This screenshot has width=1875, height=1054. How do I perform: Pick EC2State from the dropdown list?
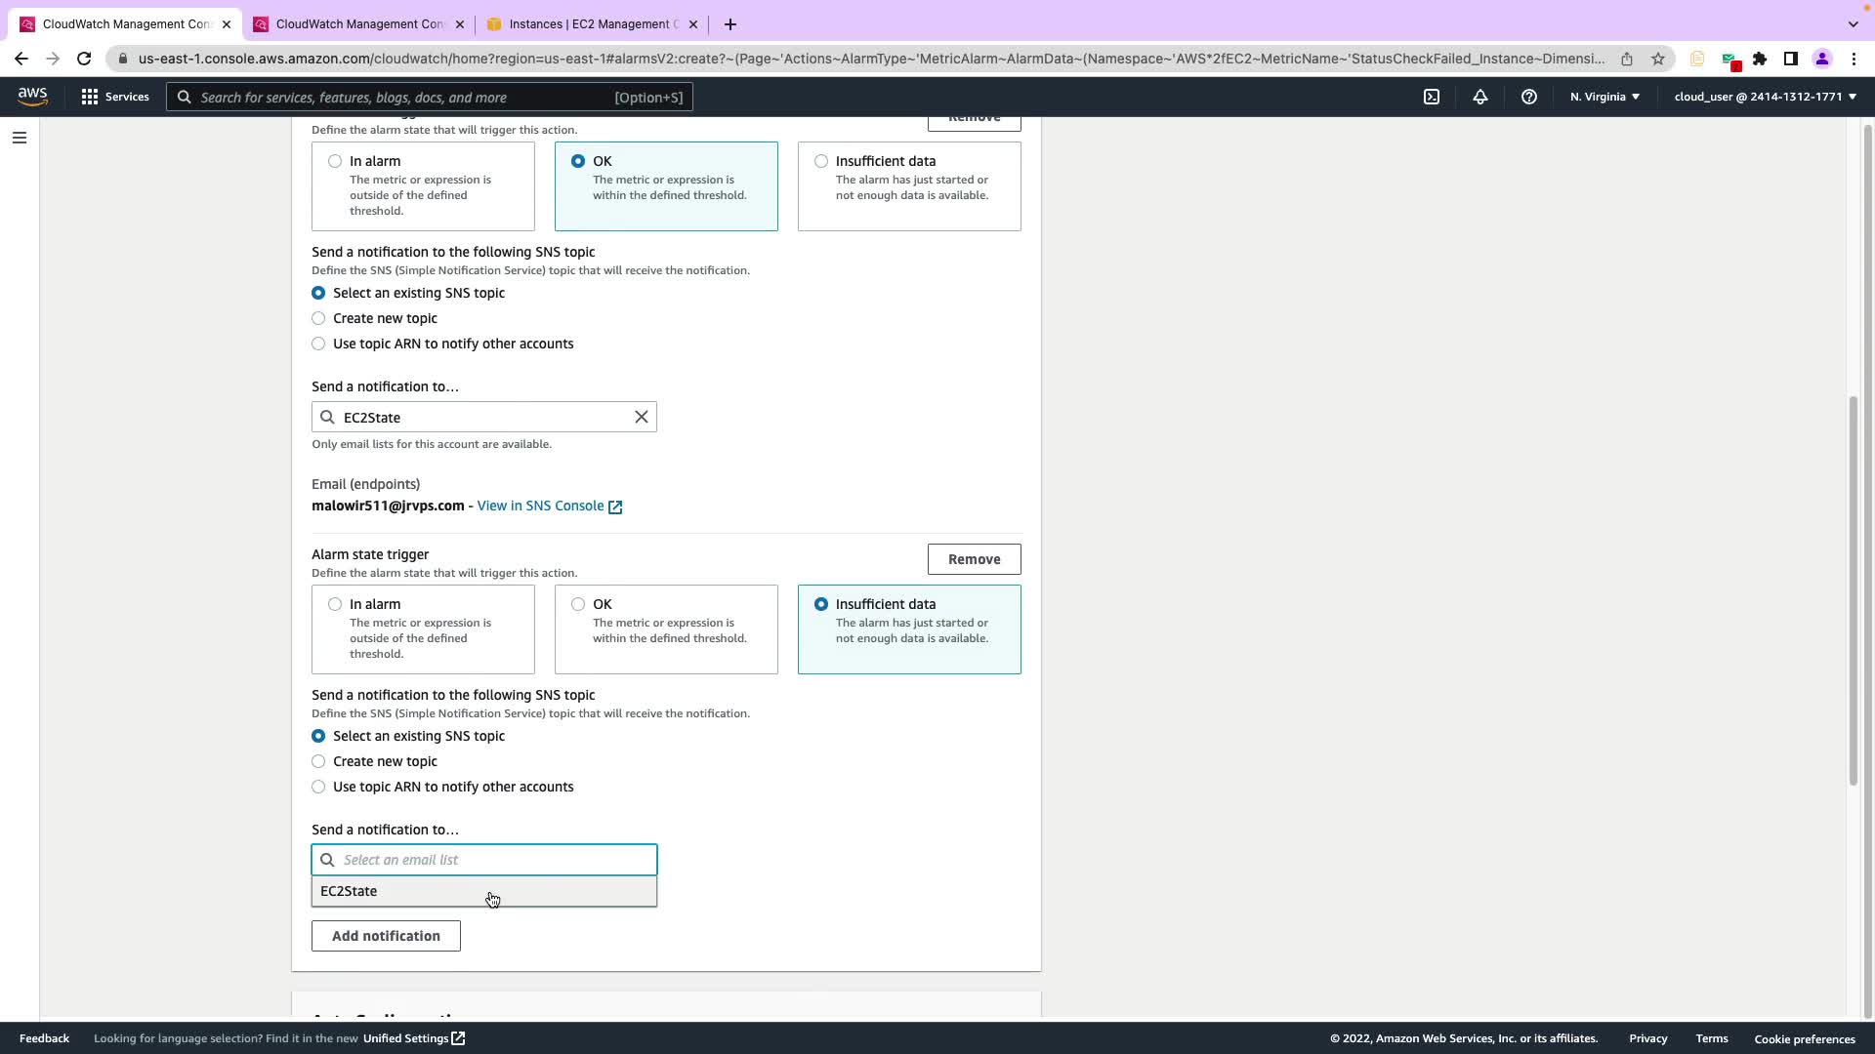(x=349, y=891)
